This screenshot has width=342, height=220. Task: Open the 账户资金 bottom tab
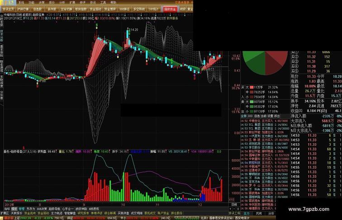point(163,213)
